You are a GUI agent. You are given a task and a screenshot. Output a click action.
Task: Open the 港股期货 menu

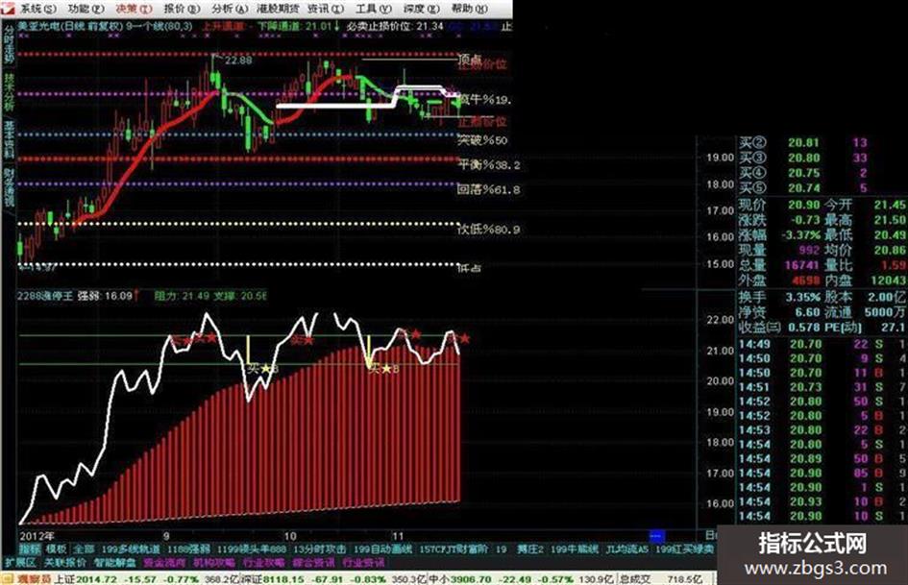[278, 8]
